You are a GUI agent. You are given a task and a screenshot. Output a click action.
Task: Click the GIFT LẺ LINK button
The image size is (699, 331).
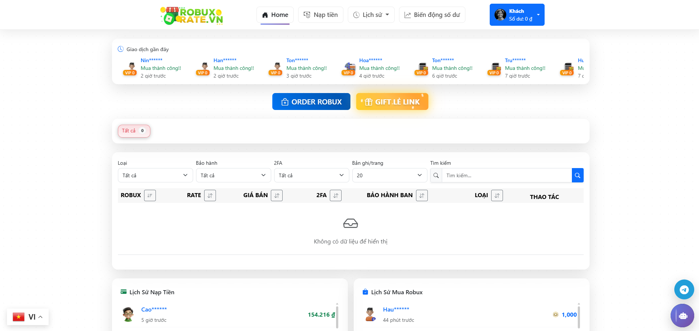point(392,102)
